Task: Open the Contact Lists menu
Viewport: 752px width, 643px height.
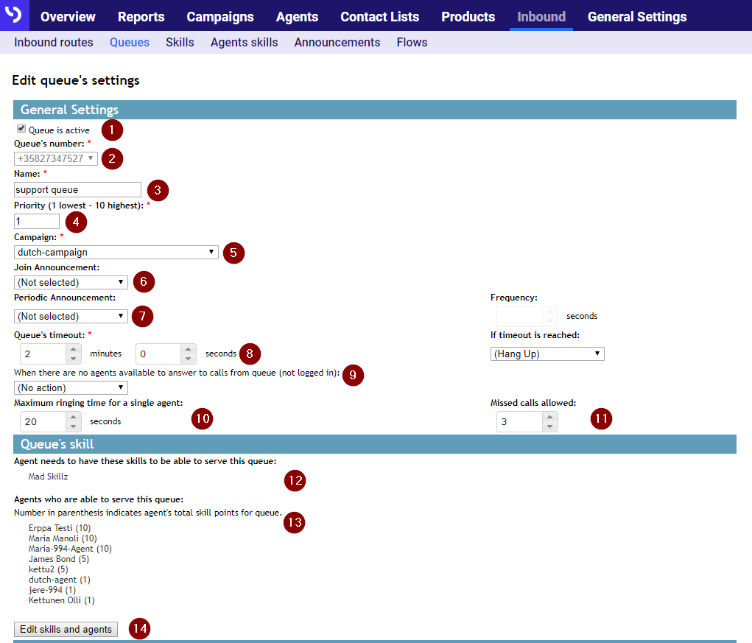Action: pos(380,17)
